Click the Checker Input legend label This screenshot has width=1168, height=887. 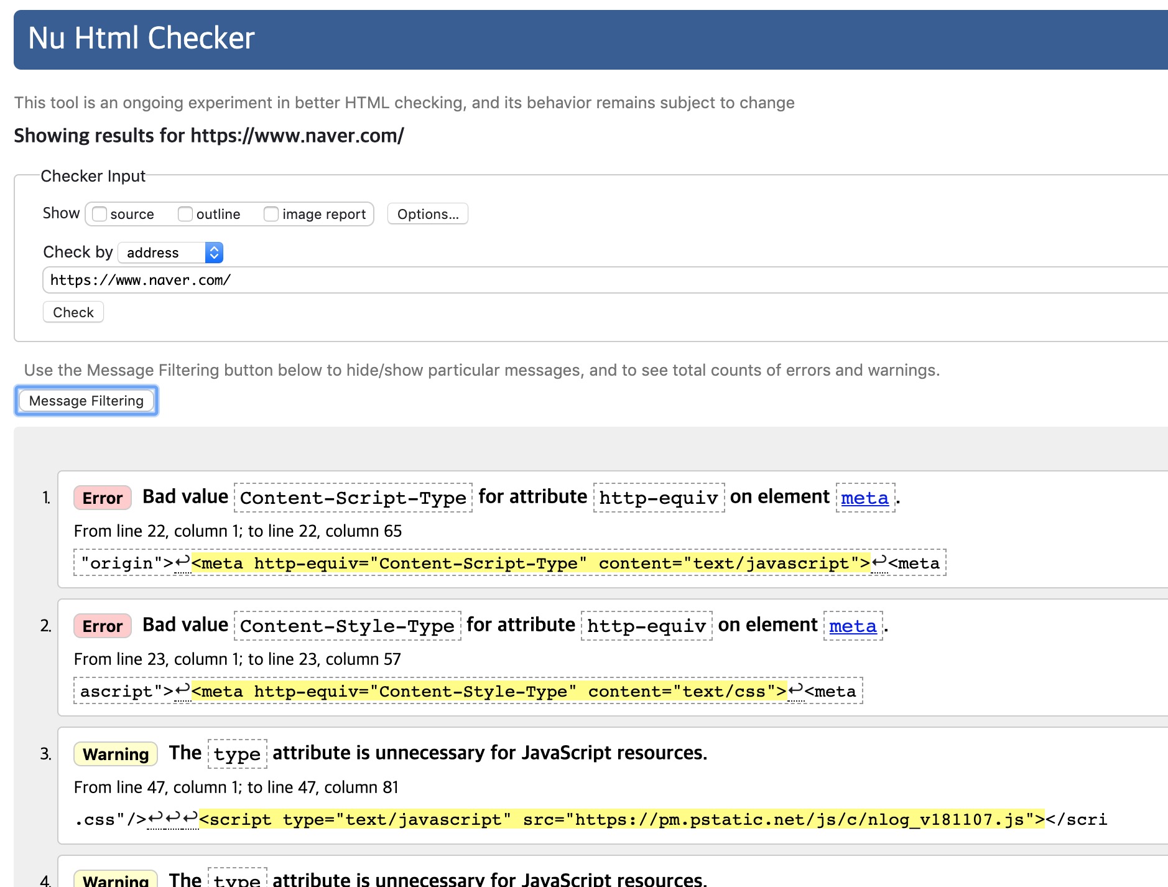(93, 176)
